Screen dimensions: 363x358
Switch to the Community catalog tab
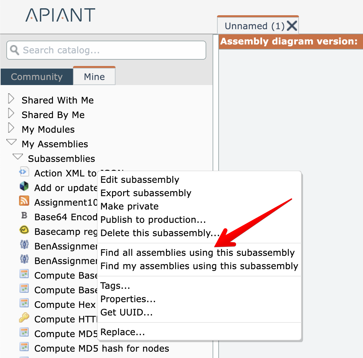(37, 77)
